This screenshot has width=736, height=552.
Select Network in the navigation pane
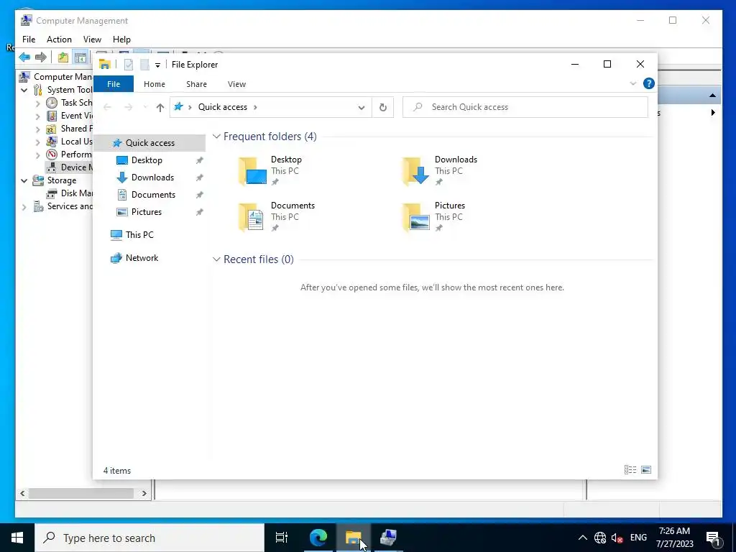[142, 258]
